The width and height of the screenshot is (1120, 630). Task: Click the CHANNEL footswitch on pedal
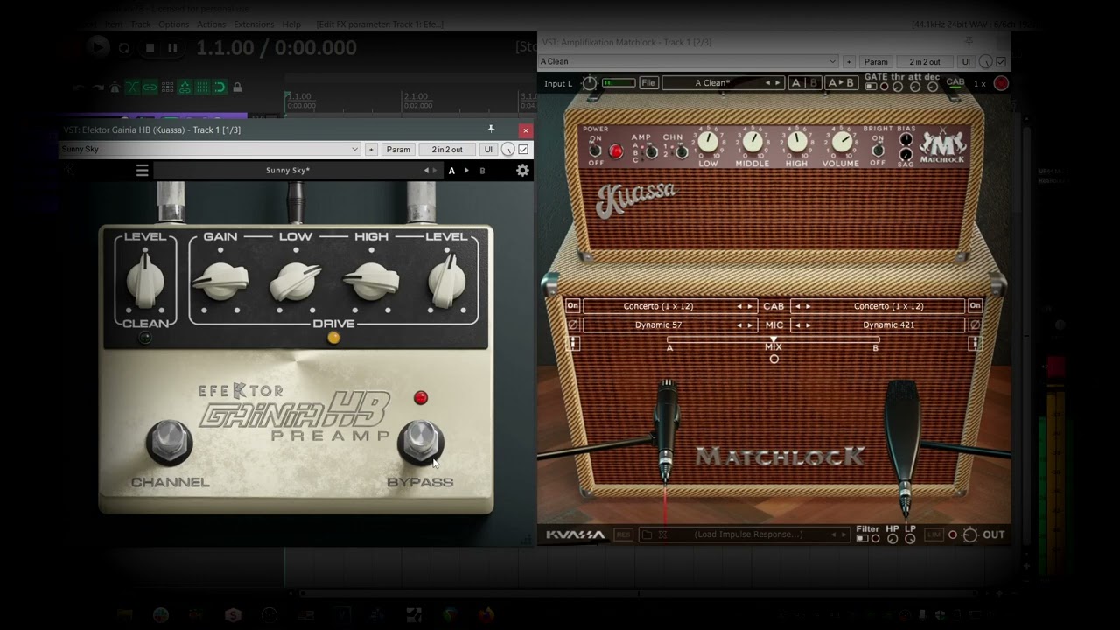click(x=169, y=442)
